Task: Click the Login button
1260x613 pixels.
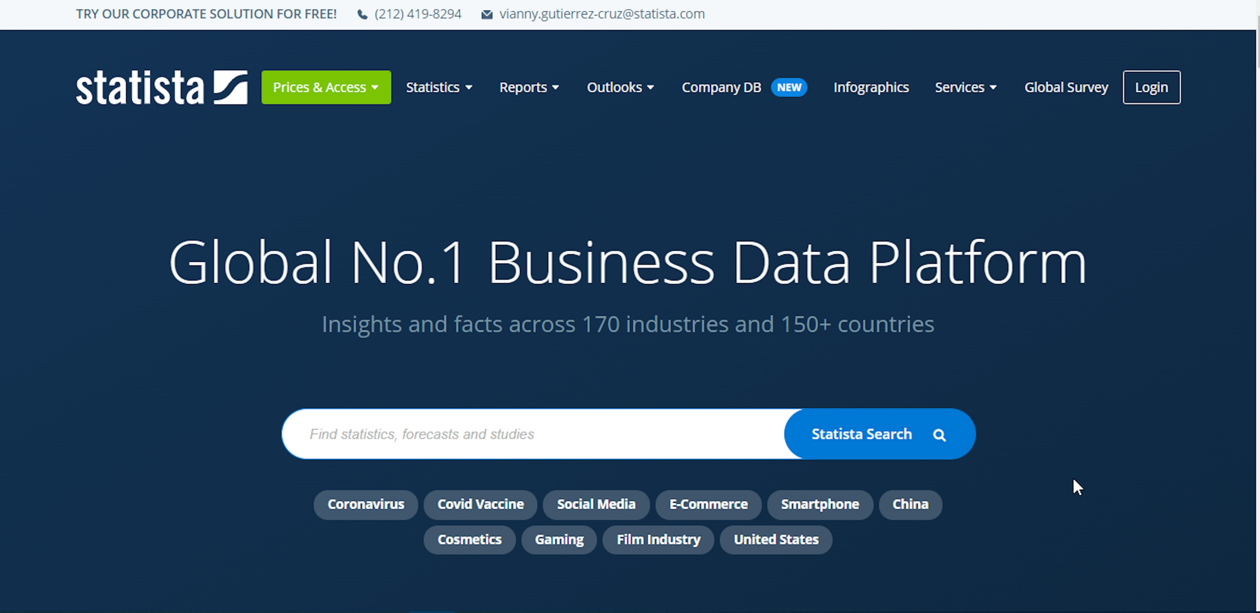Action: pos(1151,88)
